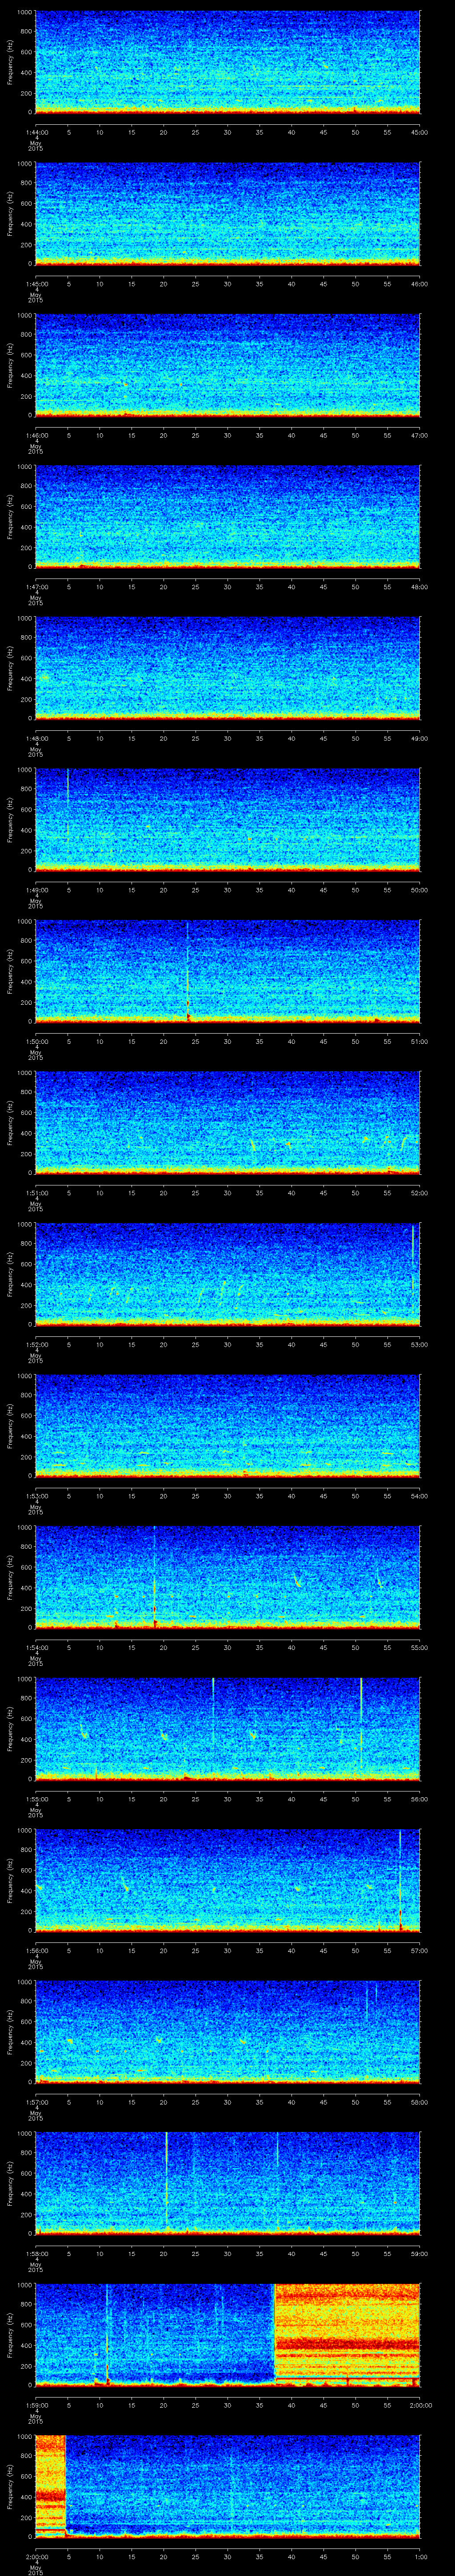Click the spectrogram panel starting at 1:49:00

coord(227,819)
